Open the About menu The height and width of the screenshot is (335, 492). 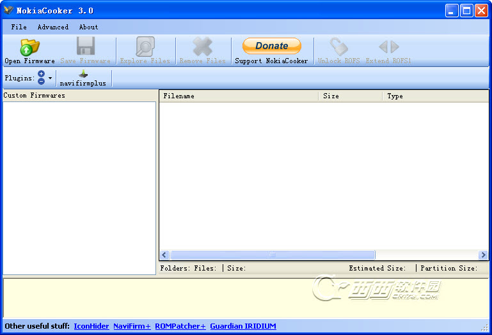pos(89,27)
